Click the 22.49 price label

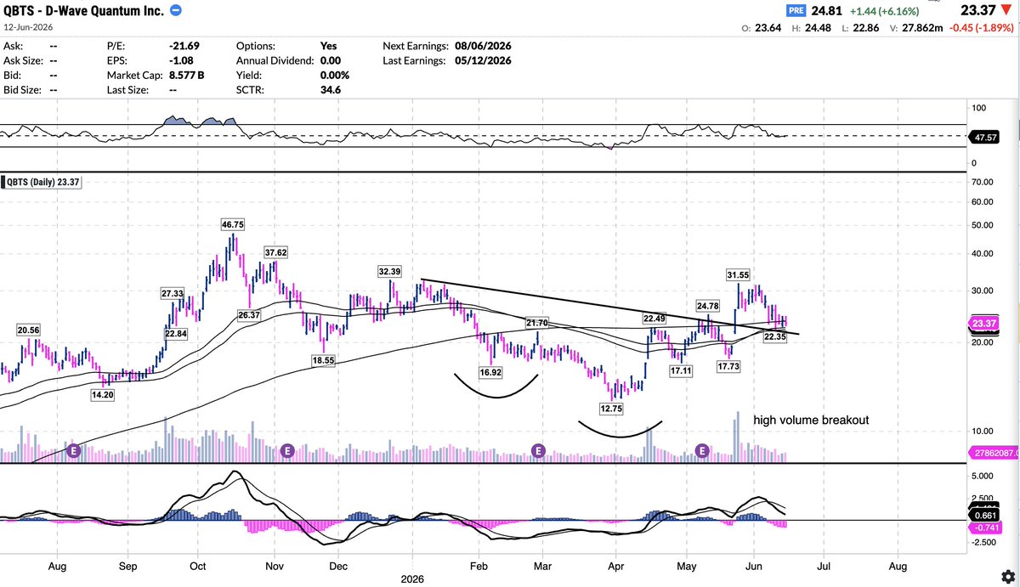pos(654,319)
